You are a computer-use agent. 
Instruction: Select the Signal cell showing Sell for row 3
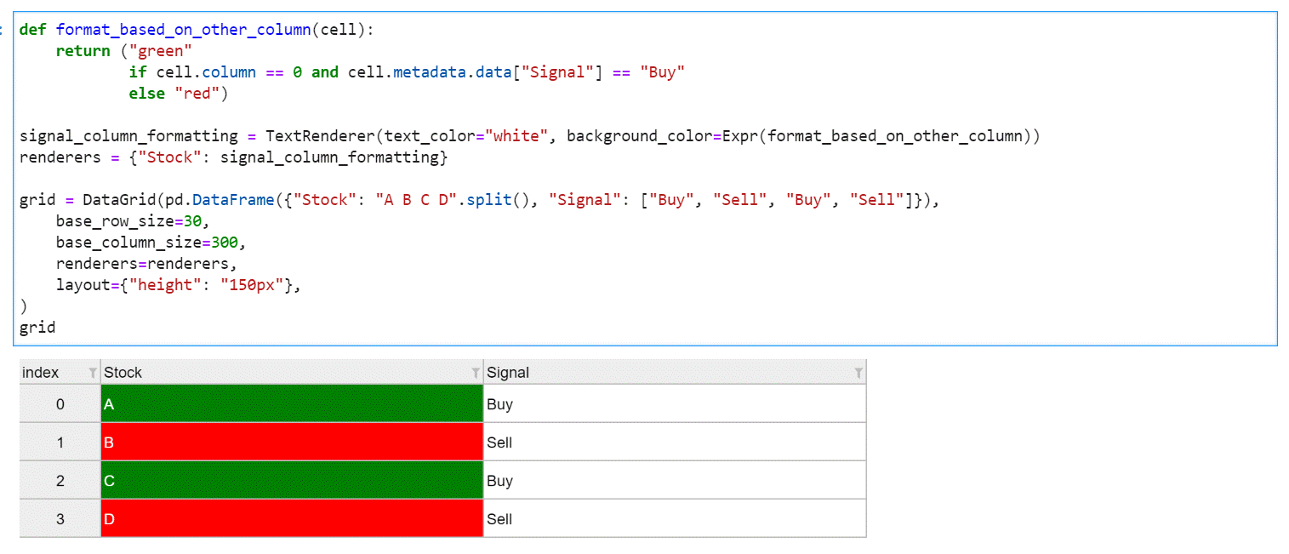click(674, 518)
